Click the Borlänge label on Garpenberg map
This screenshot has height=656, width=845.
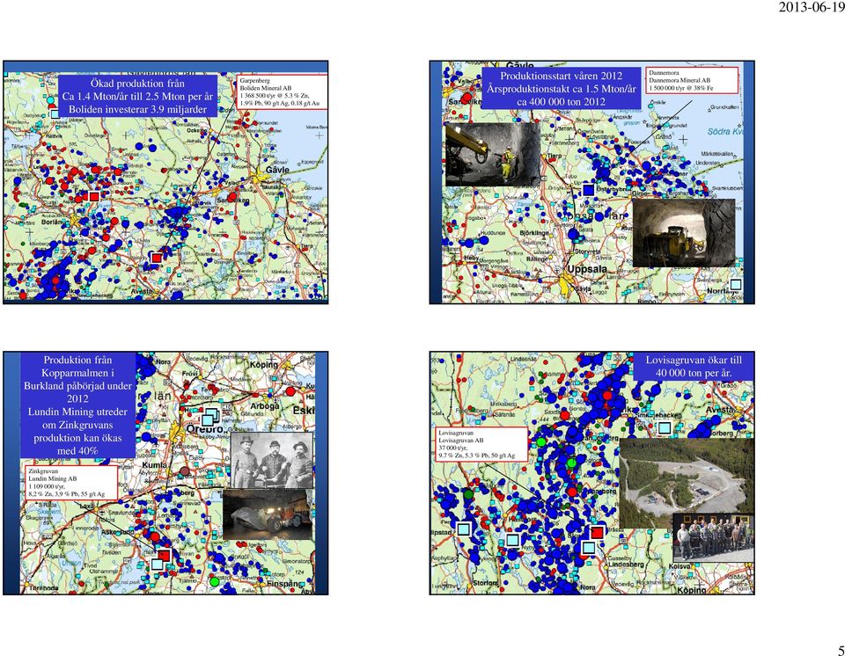click(x=54, y=222)
